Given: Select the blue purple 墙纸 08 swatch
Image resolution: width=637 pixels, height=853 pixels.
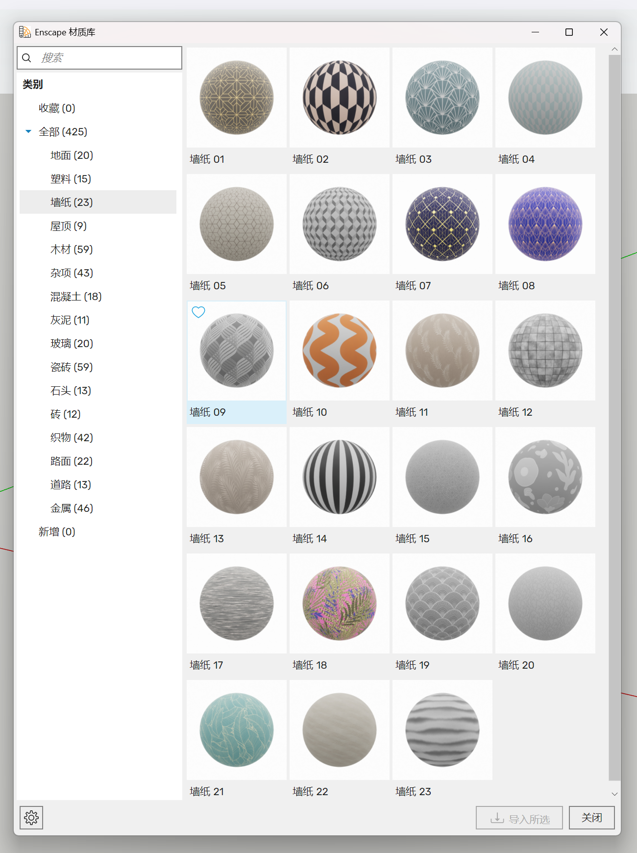Looking at the screenshot, I should coord(545,224).
